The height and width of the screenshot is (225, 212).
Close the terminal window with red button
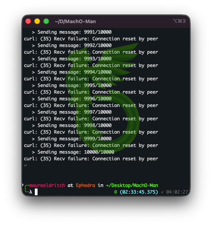28,22
